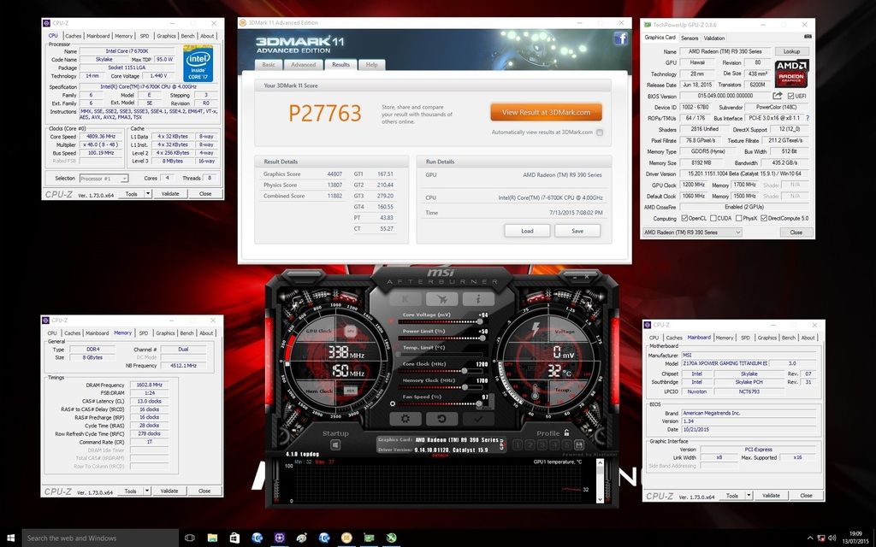Screen dimensions: 876x547
Task: Switch to Validation tab in GPU-Z
Action: (714, 38)
